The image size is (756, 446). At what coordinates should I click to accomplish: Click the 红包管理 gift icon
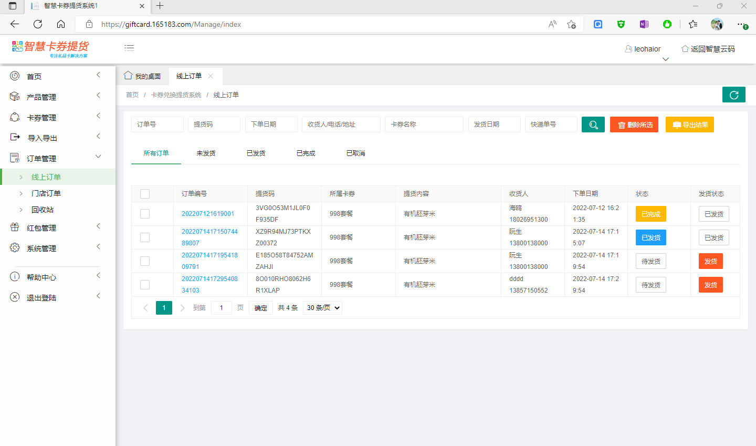click(15, 227)
